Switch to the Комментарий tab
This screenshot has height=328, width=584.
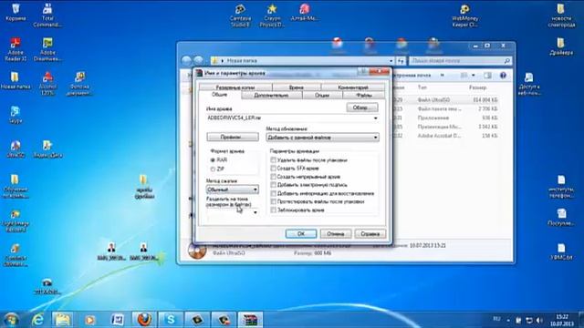point(353,87)
